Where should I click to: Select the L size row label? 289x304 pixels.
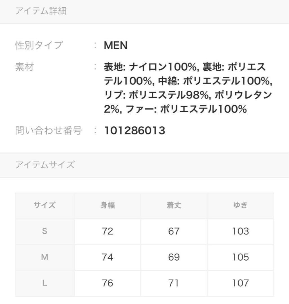[x=44, y=283]
